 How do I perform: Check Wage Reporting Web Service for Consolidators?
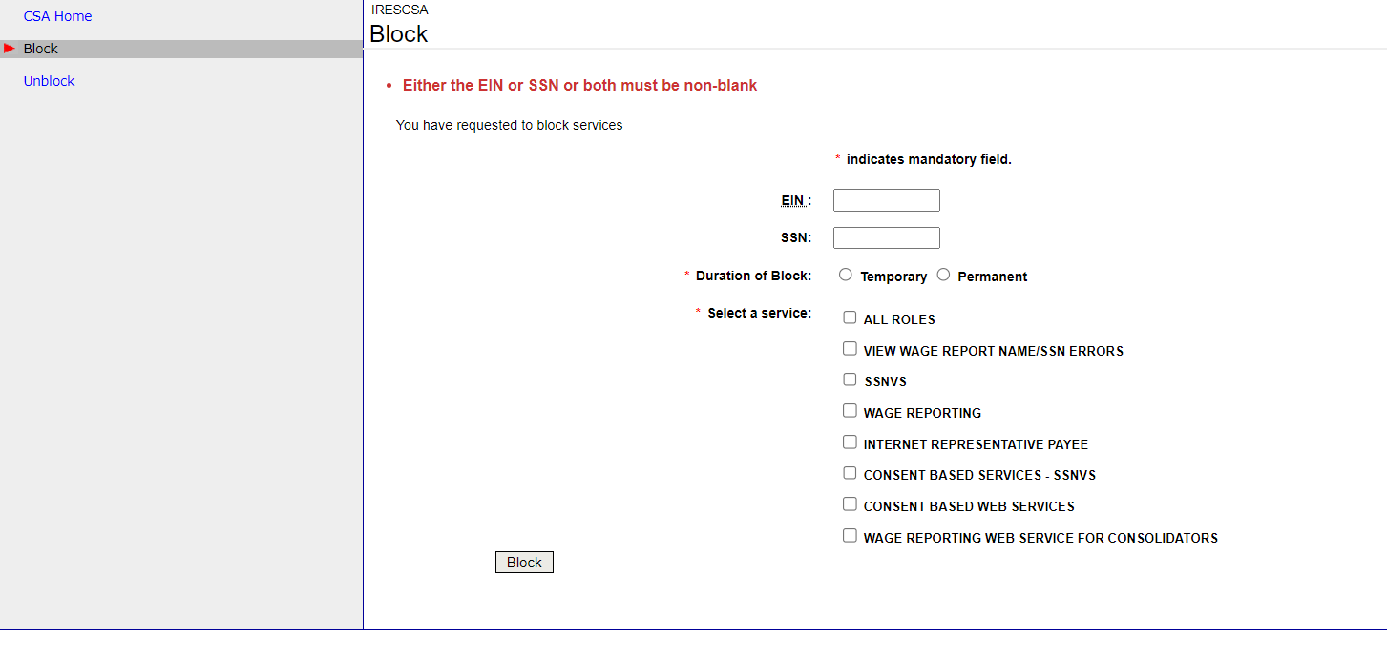850,536
